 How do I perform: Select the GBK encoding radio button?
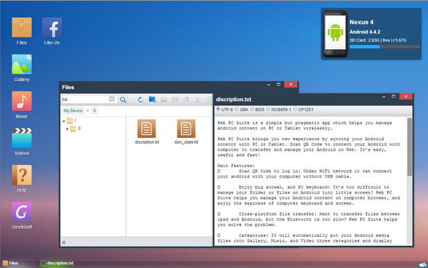pyautogui.click(x=237, y=109)
